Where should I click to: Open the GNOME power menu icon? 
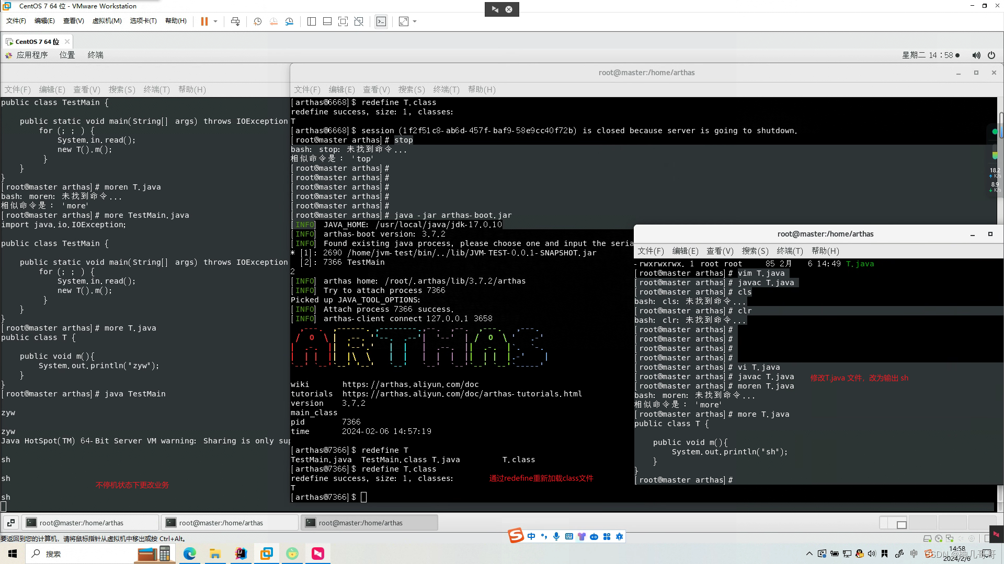991,55
